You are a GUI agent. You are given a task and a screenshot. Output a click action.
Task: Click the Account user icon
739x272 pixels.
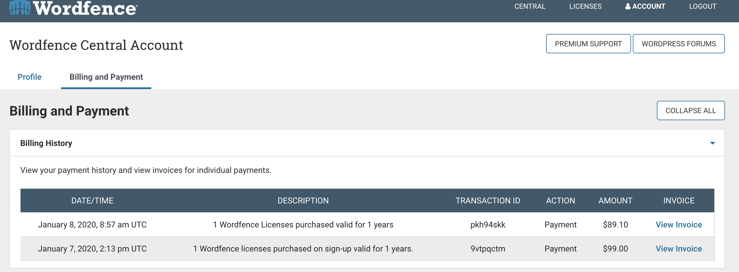pos(628,6)
